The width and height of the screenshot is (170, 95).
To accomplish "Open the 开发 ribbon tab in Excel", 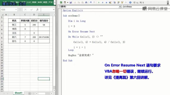I will (x=50, y=2).
